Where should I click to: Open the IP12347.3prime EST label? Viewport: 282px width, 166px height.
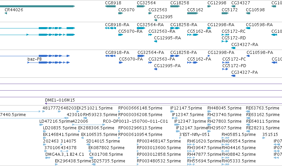click(190, 121)
